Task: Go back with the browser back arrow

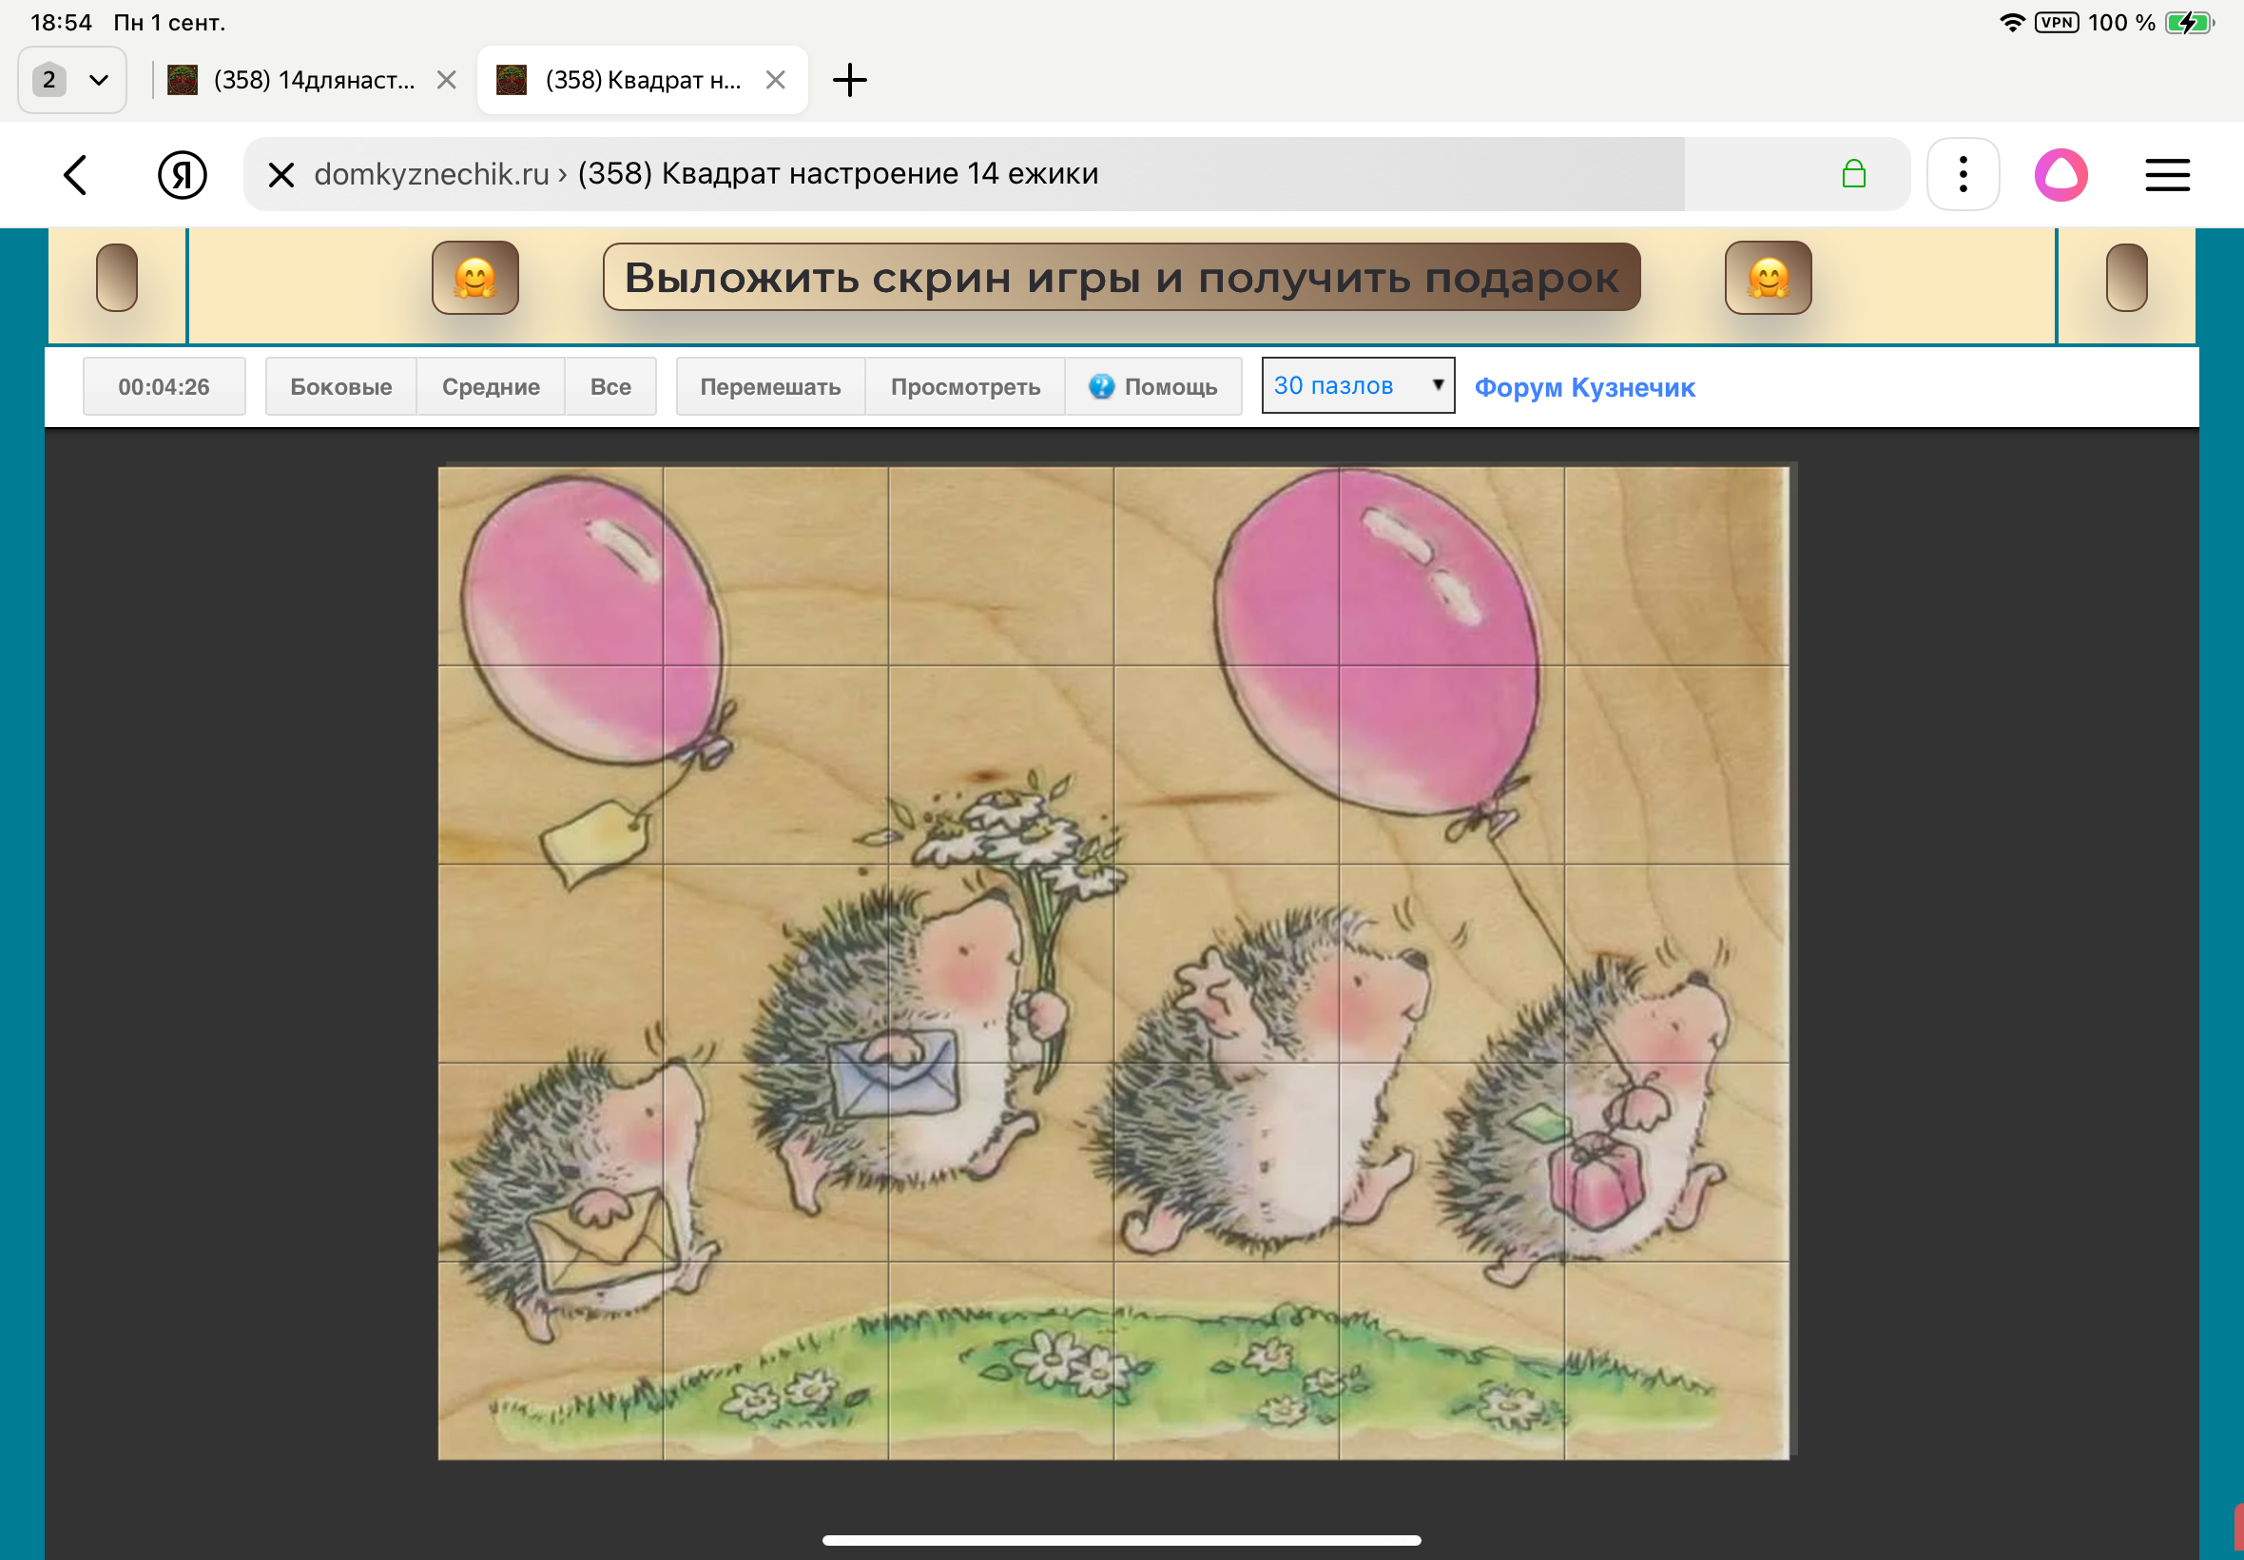Action: [x=75, y=175]
